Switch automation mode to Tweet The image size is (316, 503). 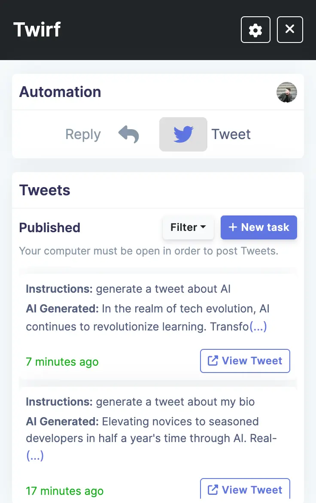[x=231, y=134]
